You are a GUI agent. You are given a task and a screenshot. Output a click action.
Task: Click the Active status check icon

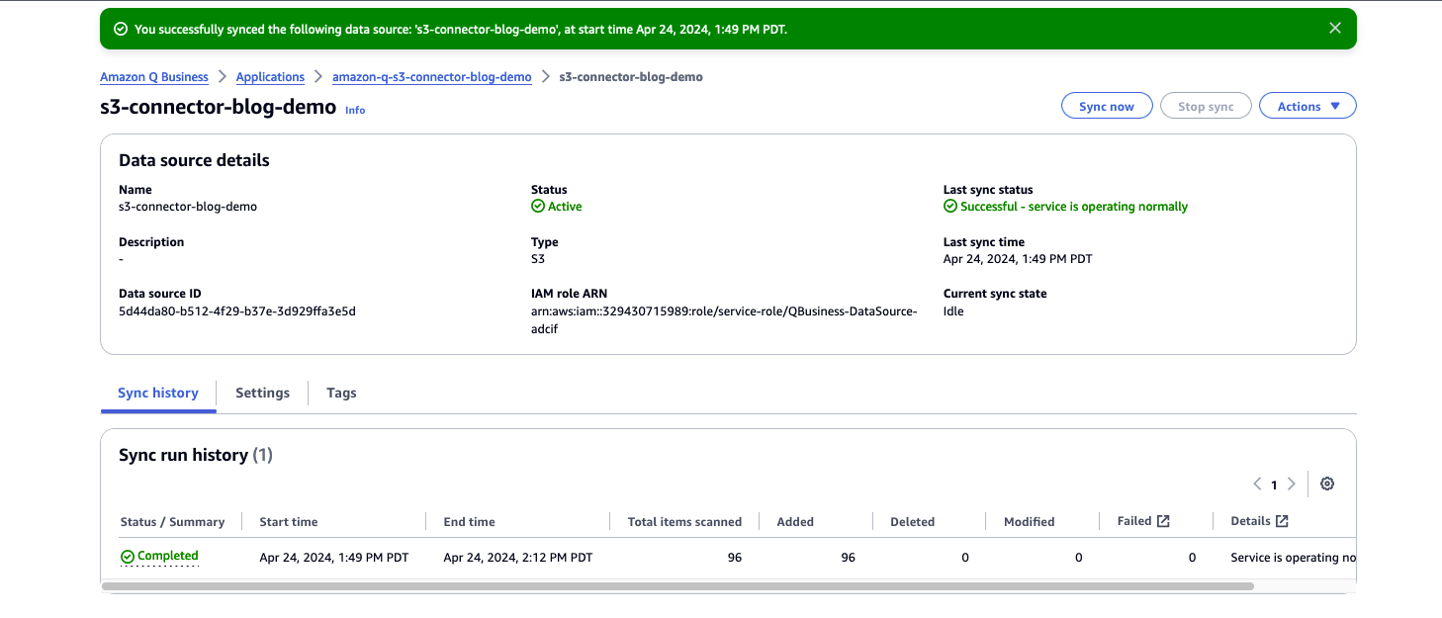tap(538, 207)
